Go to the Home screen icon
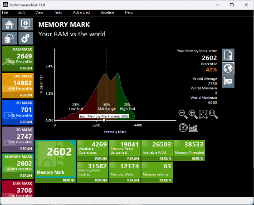This screenshot has height=205, width=254. (9, 24)
